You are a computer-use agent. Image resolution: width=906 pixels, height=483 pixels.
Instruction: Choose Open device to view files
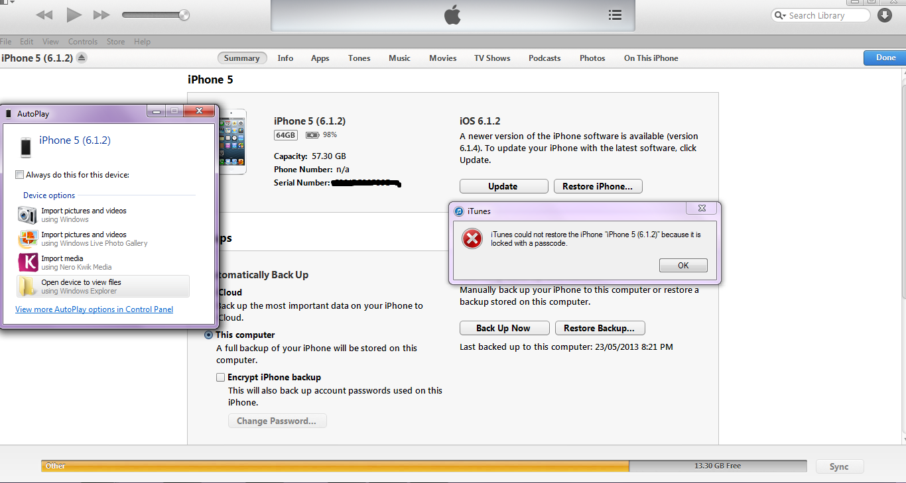point(103,286)
